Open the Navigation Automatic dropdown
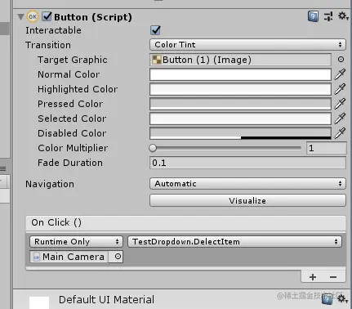Screen dimensions: 352x309 [247, 184]
